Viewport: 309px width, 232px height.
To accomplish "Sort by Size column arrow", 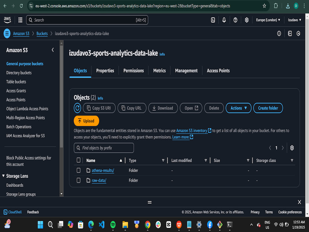I will pos(248,160).
